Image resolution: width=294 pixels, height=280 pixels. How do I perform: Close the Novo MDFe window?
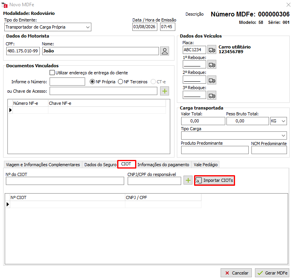point(289,5)
